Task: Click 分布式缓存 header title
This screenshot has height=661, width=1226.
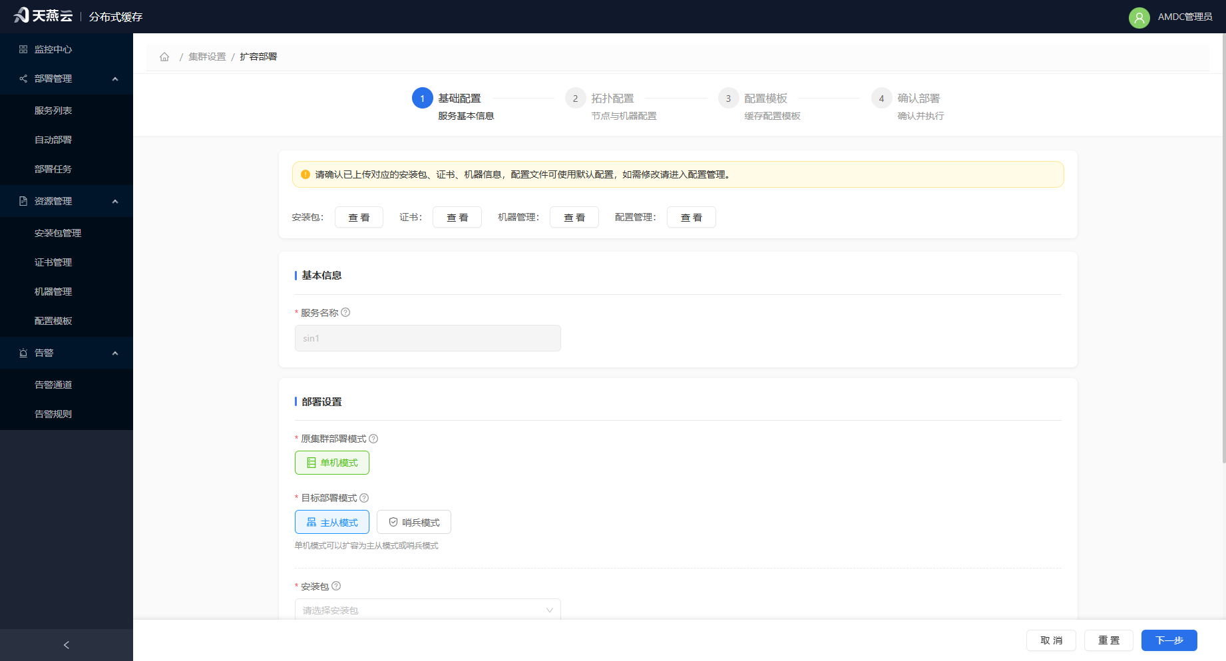Action: (x=116, y=17)
